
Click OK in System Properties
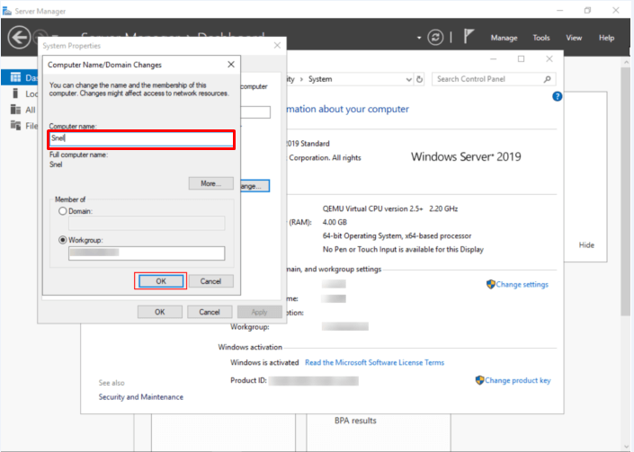(x=160, y=312)
